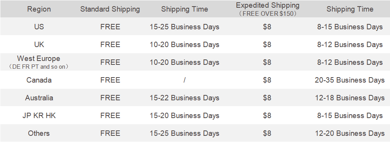Select the DE FR PT subtitle text
390x142 pixels.
coord(39,67)
